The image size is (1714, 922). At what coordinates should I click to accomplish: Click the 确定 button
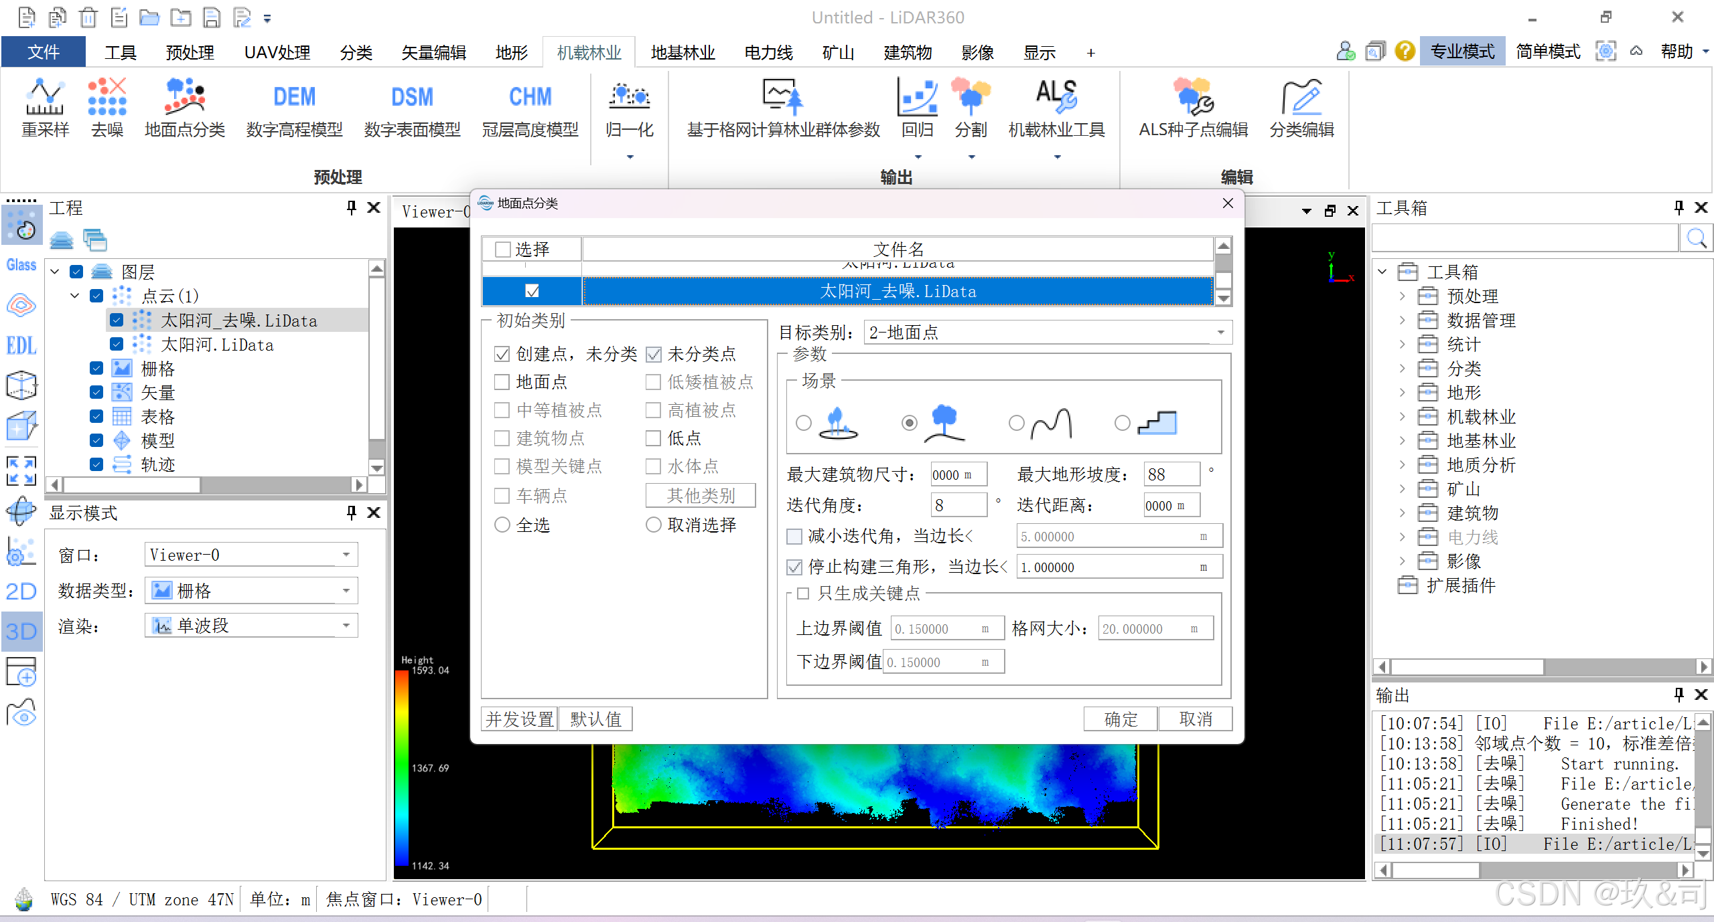tap(1120, 719)
